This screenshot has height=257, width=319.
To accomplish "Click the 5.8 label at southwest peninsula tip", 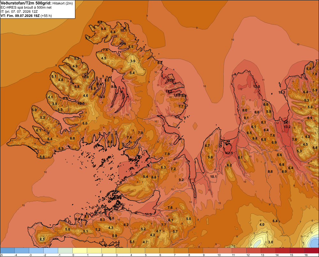I will 42,157.
